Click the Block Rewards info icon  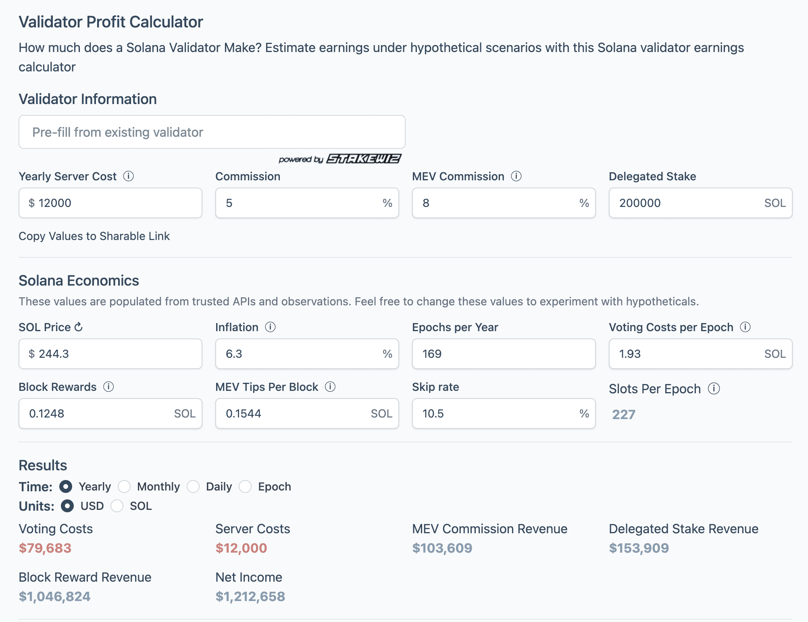pos(108,387)
